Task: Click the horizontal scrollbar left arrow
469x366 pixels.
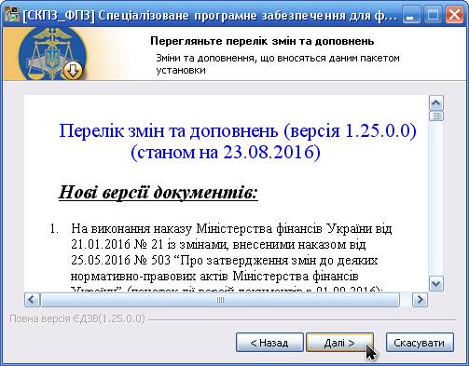Action: (32, 300)
